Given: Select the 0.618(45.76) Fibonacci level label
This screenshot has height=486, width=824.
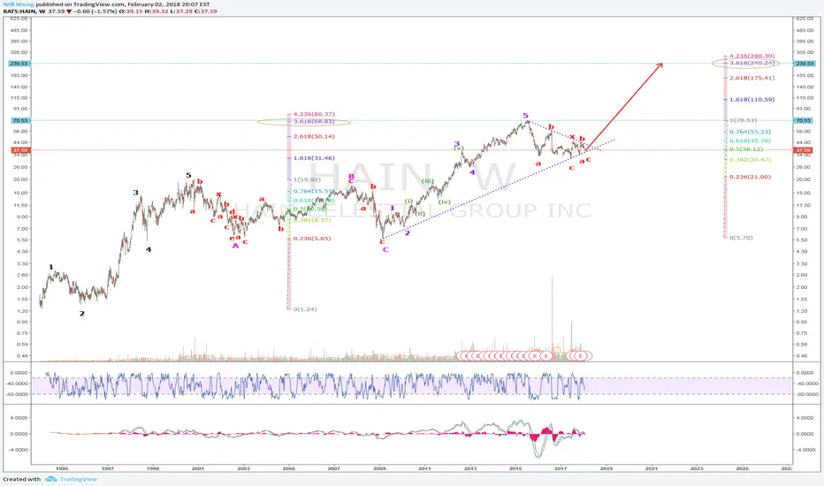Looking at the screenshot, I should click(x=750, y=140).
